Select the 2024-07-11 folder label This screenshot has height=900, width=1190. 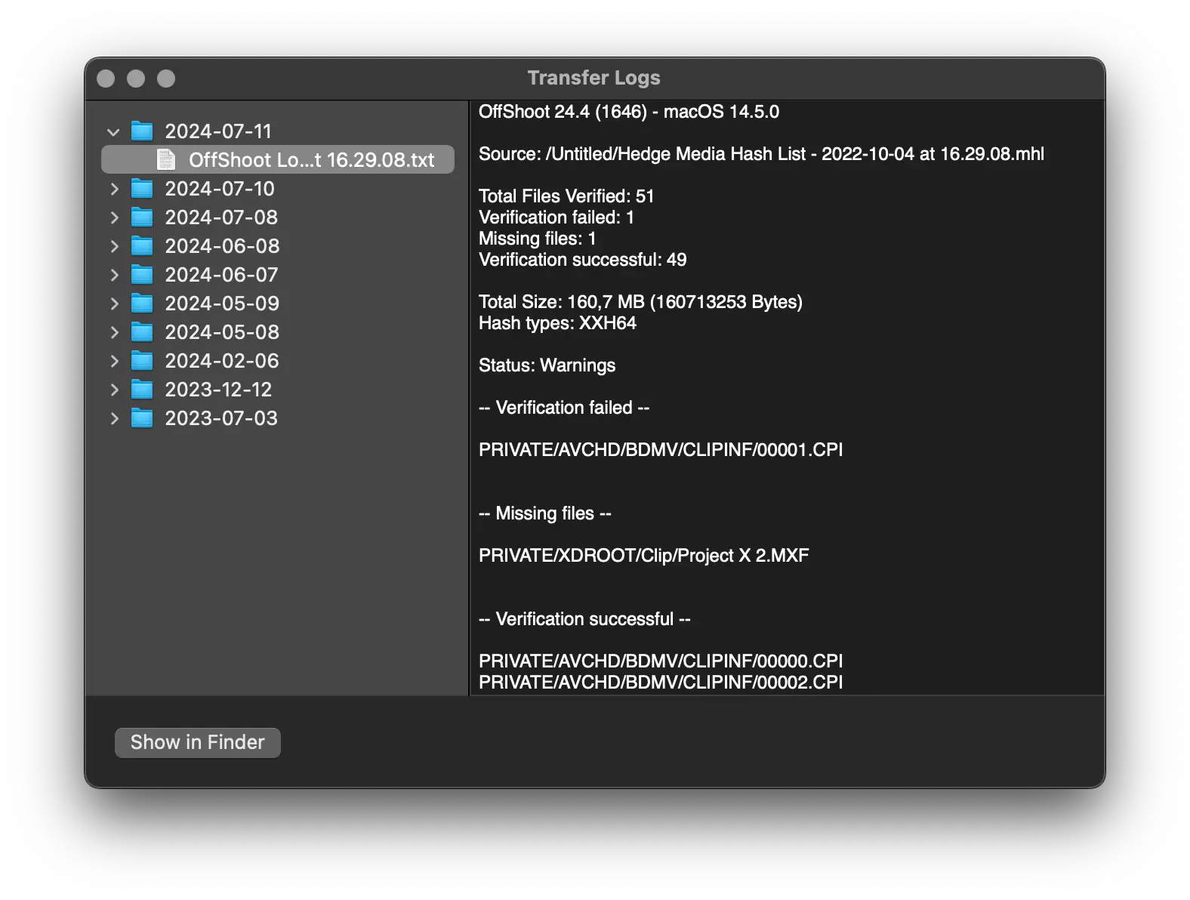[218, 131]
